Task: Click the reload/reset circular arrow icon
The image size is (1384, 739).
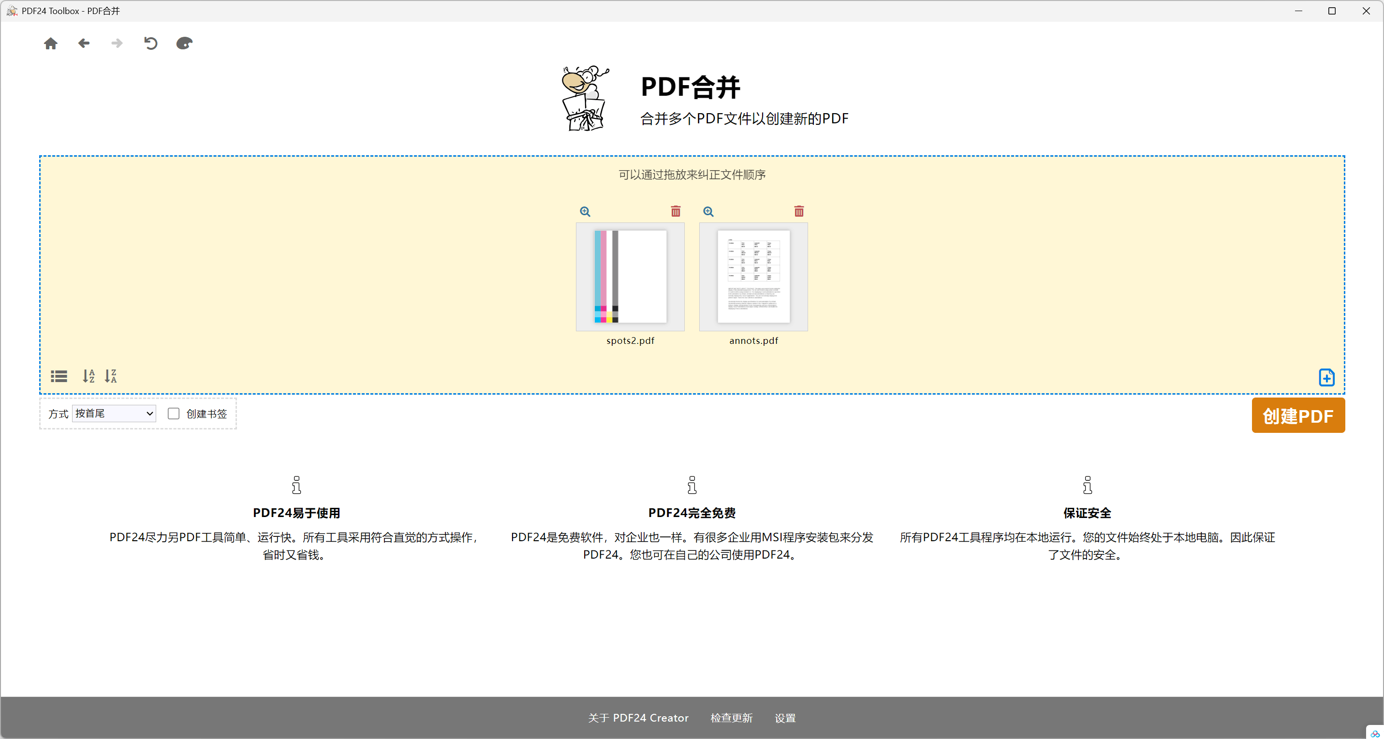Action: (150, 44)
